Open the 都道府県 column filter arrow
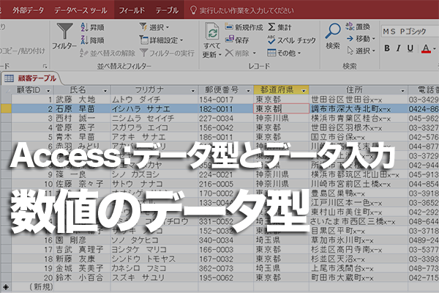The height and width of the screenshot is (293, 439). click(x=304, y=91)
